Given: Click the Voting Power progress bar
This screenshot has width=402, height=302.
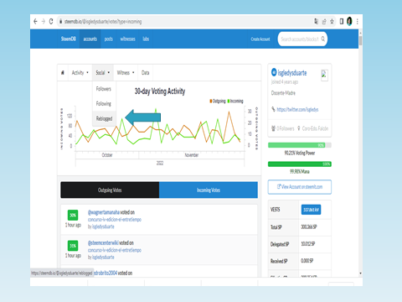Looking at the screenshot, I should pyautogui.click(x=300, y=145).
